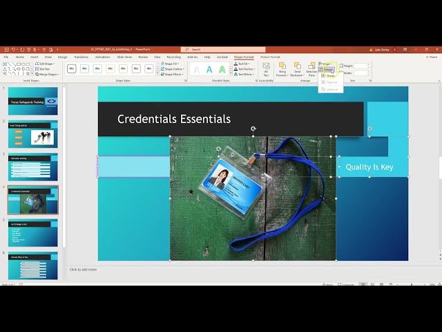
Task: Click the Quality Is Key text box
Action: (369, 167)
